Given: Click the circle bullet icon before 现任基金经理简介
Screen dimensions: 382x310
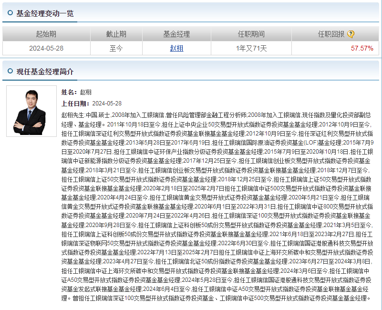Looking at the screenshot, I should pyautogui.click(x=10, y=71).
